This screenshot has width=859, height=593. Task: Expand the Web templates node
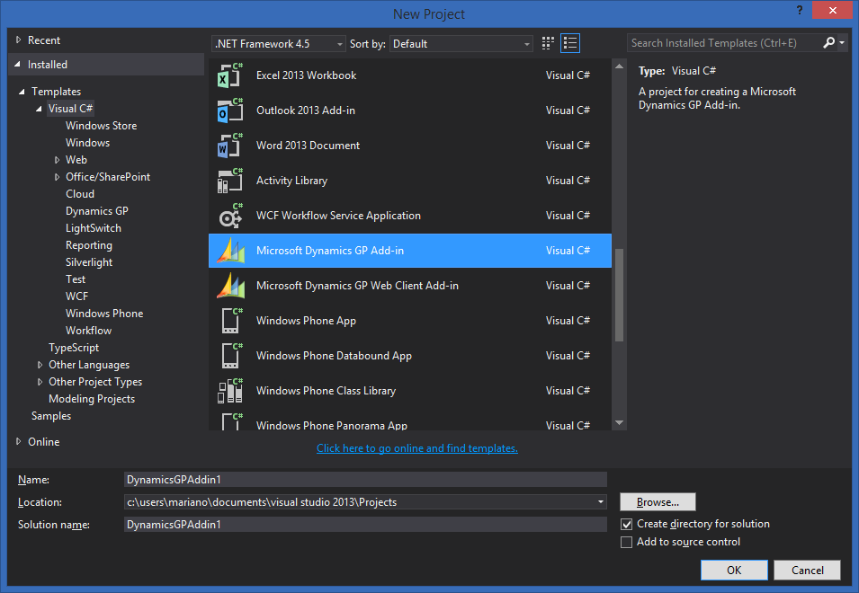click(57, 159)
